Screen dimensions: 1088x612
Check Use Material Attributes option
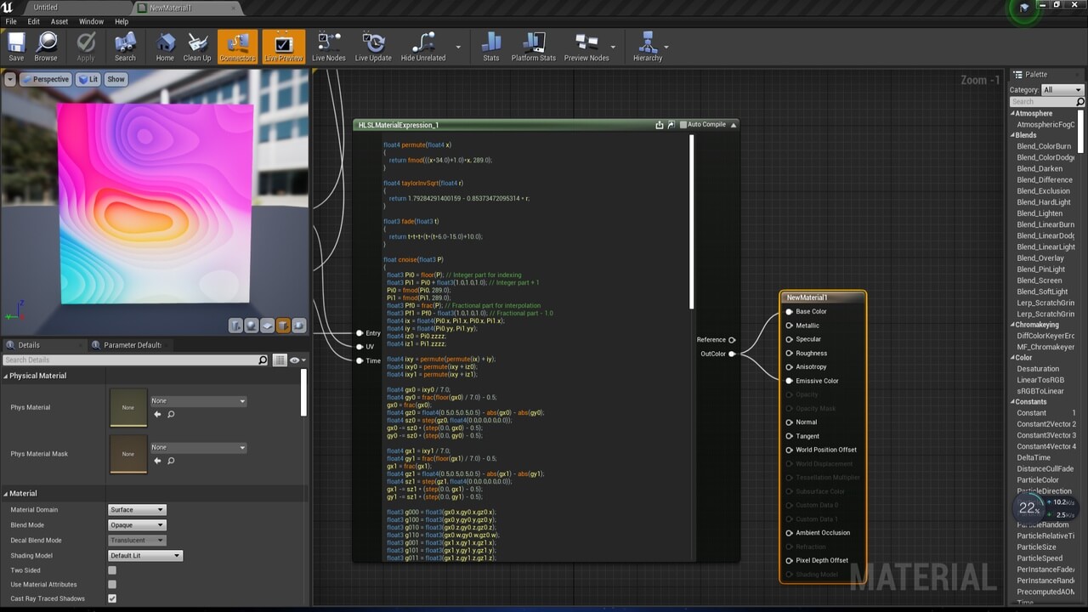pyautogui.click(x=112, y=585)
